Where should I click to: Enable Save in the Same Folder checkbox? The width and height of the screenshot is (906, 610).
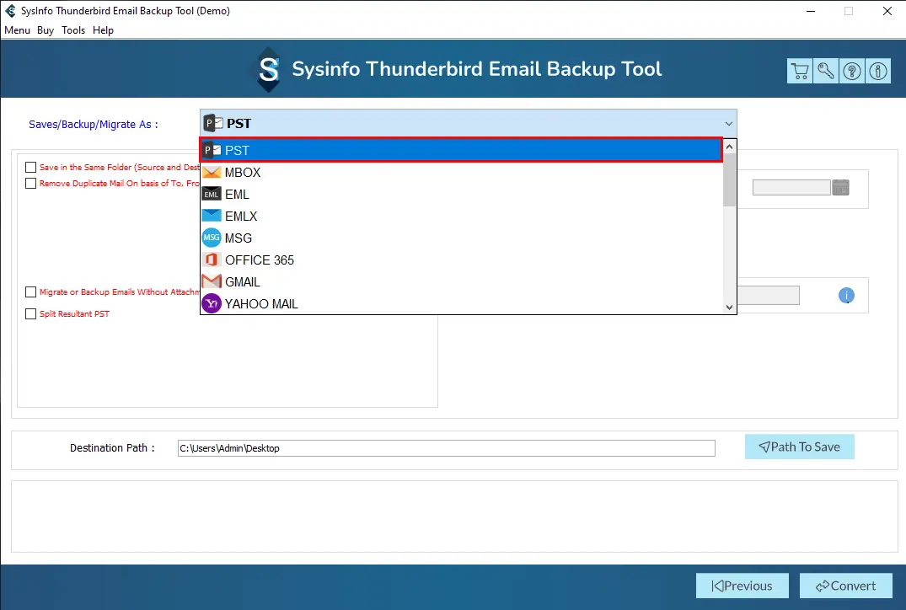(31, 168)
